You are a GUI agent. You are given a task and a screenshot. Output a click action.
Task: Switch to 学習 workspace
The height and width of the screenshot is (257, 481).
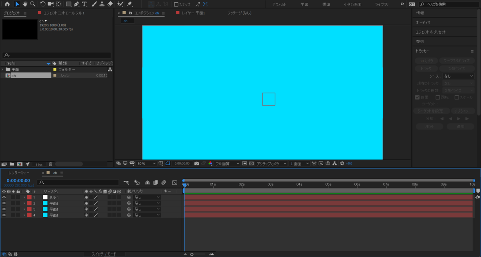305,4
